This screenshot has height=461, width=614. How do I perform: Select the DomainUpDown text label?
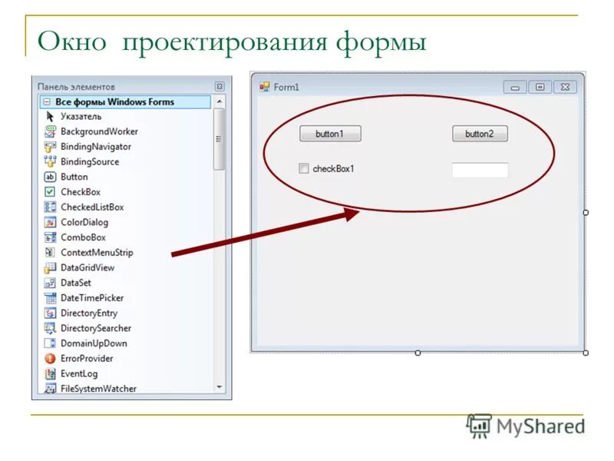[x=94, y=343]
